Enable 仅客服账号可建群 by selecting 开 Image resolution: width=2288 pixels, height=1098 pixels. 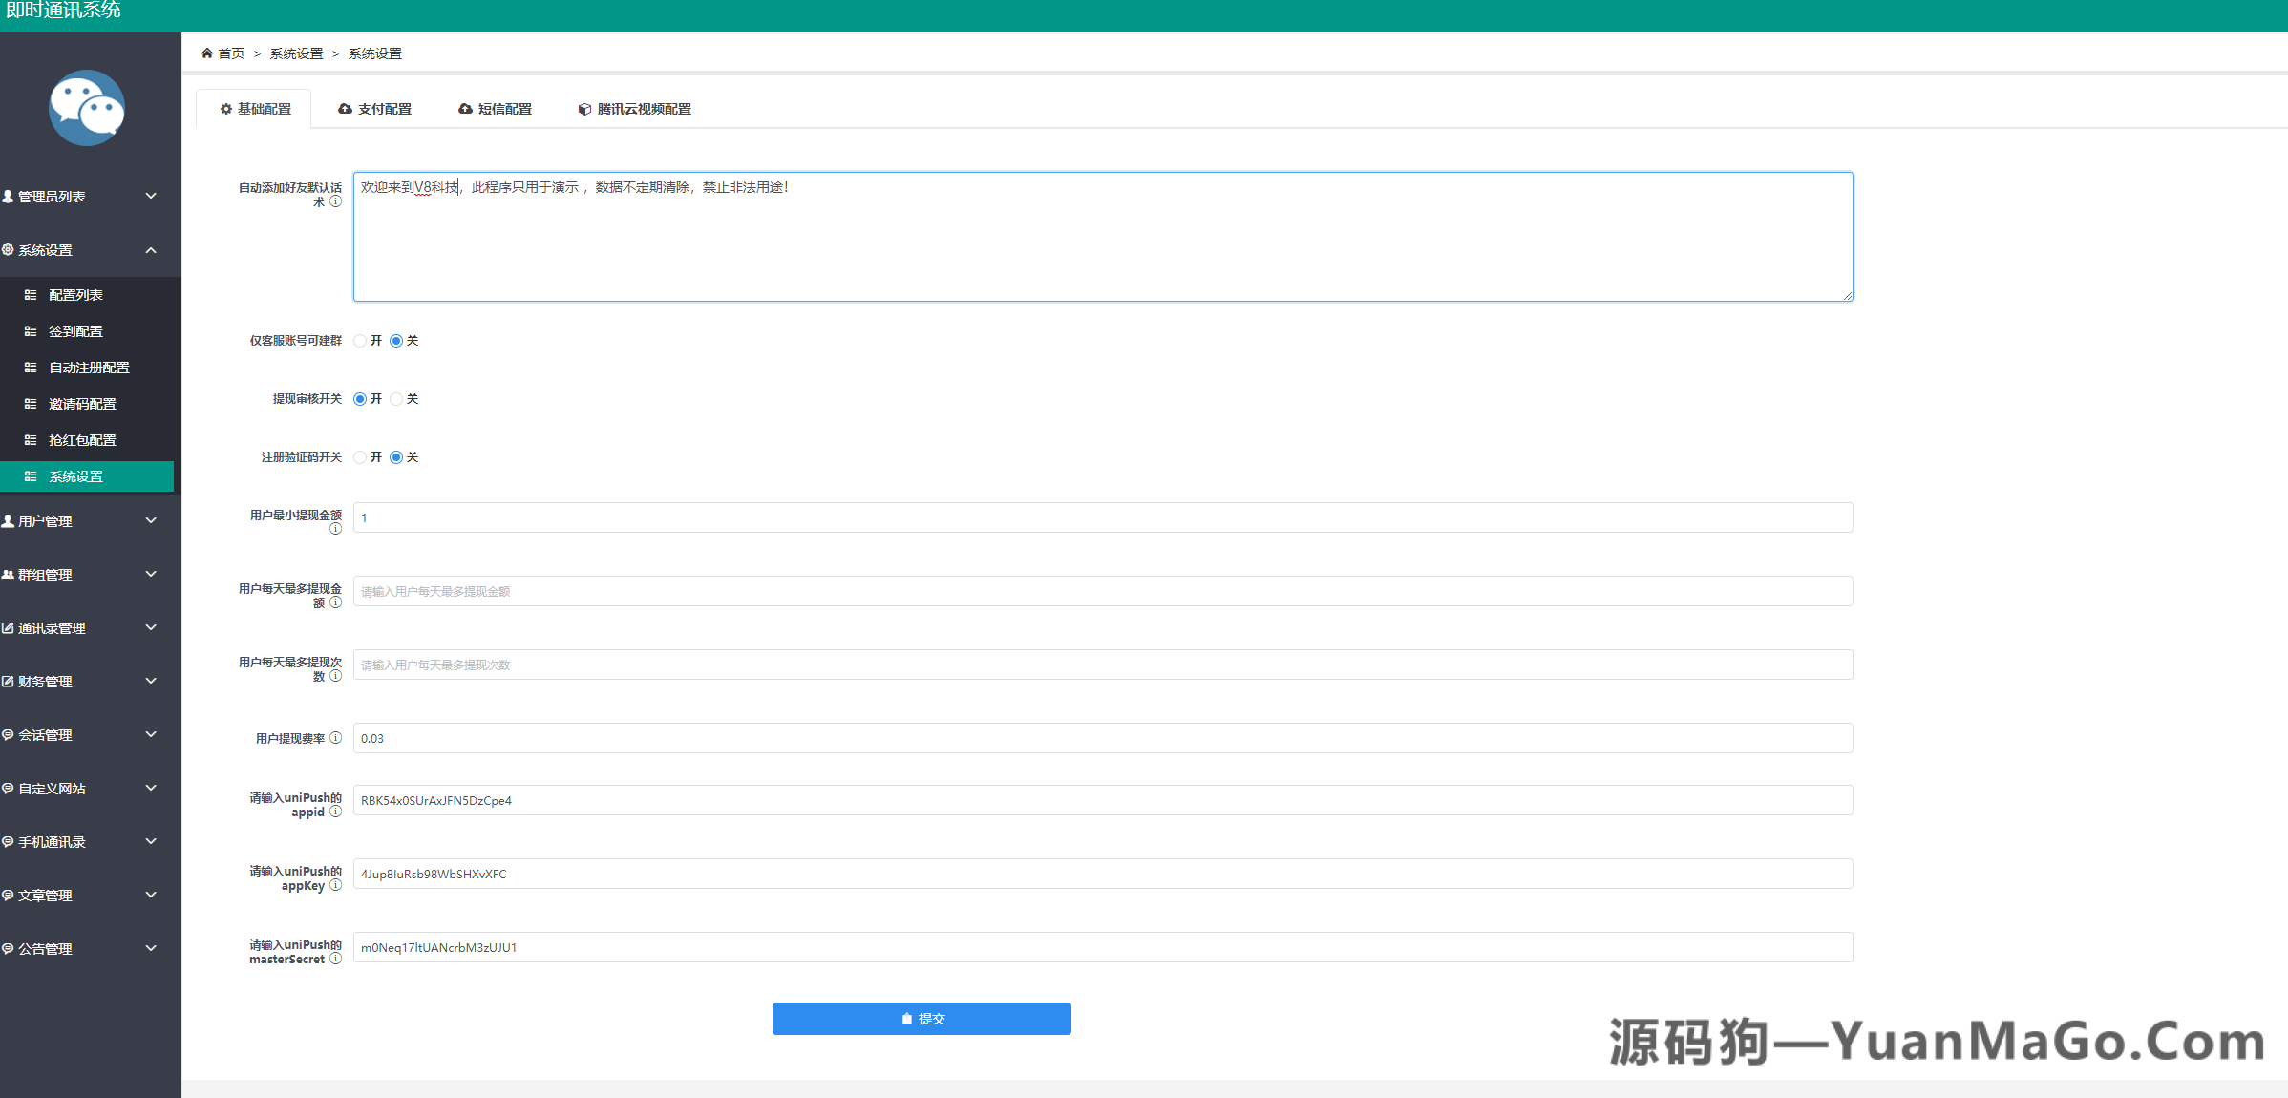pos(360,340)
